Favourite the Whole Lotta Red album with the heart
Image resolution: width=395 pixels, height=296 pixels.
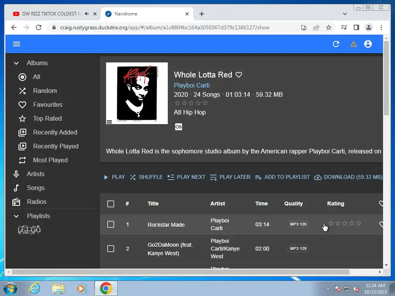(239, 75)
